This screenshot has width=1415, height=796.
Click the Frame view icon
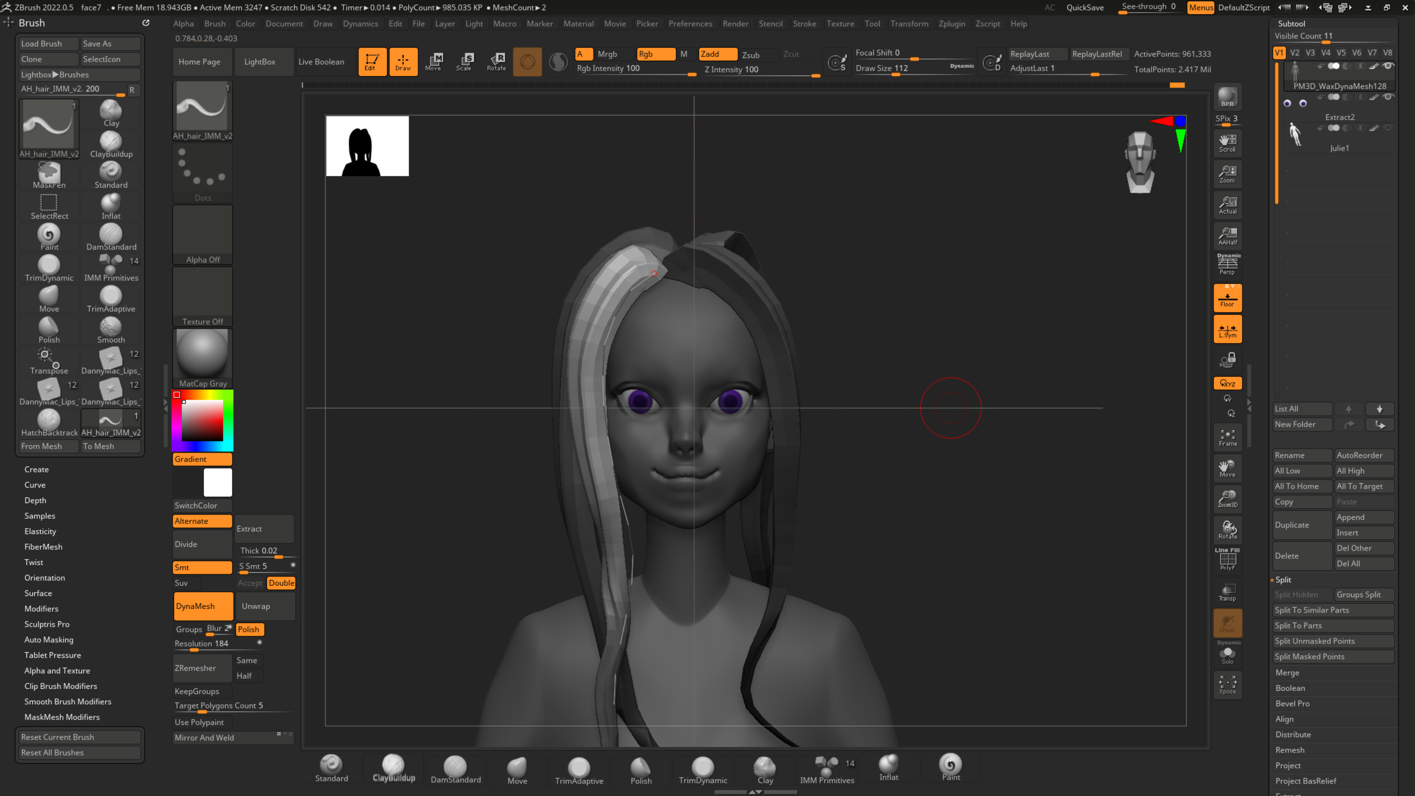coord(1227,437)
